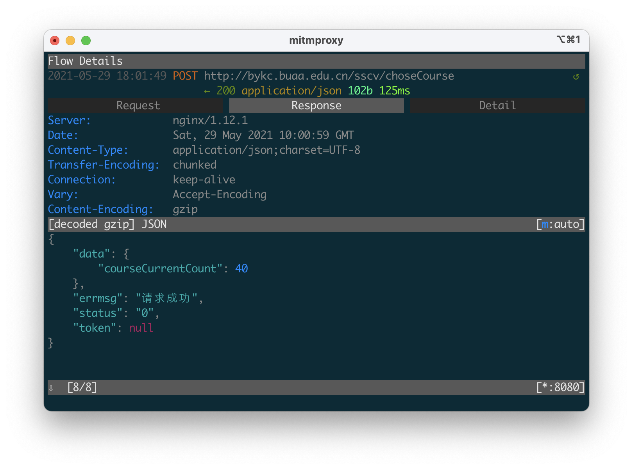
Task: Click the null token value
Action: (x=141, y=328)
